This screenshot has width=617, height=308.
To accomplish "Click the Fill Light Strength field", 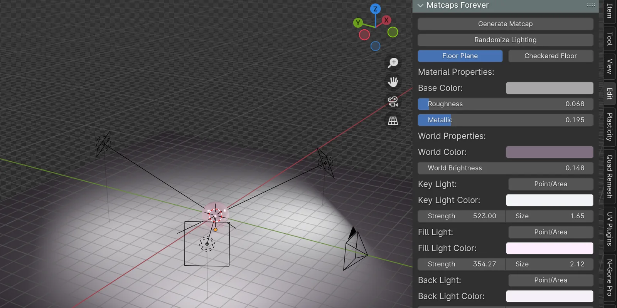I will [462, 264].
